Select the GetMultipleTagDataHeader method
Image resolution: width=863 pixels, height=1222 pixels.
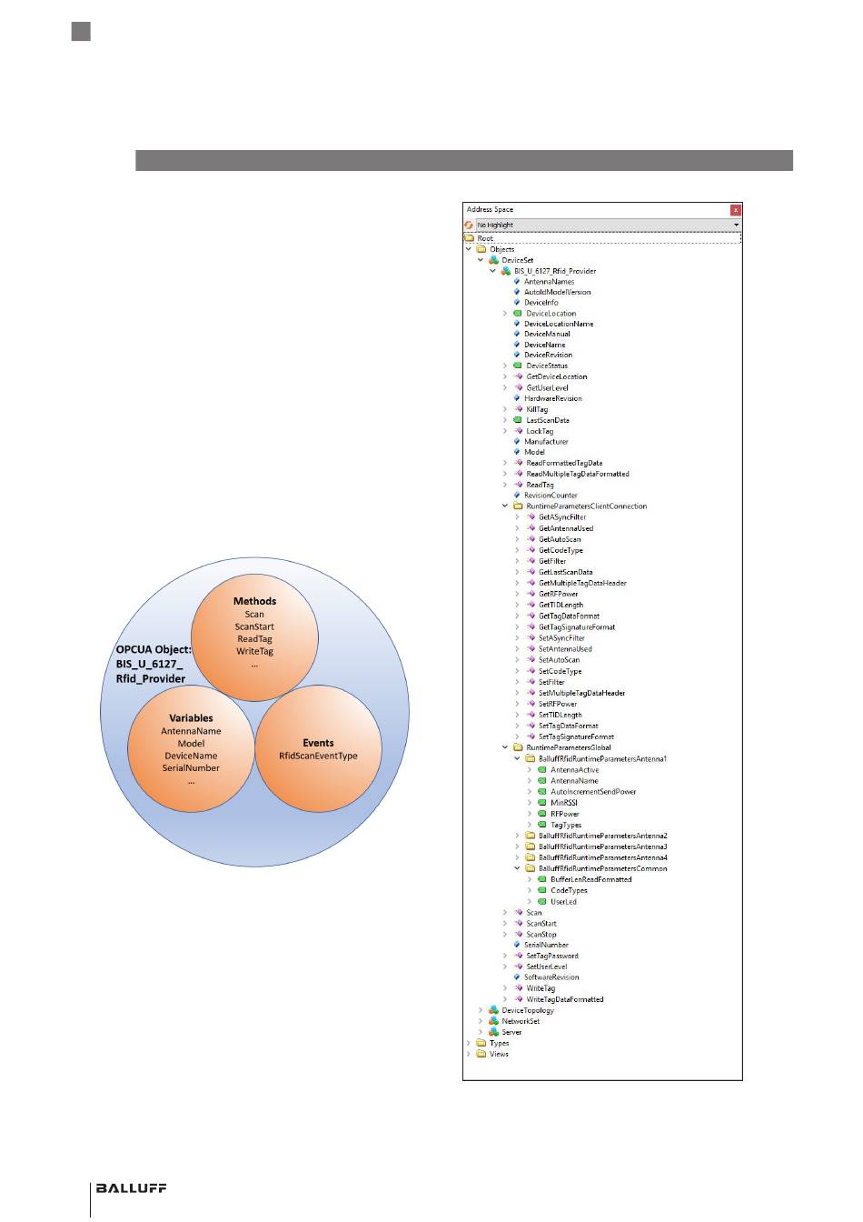click(x=582, y=583)
